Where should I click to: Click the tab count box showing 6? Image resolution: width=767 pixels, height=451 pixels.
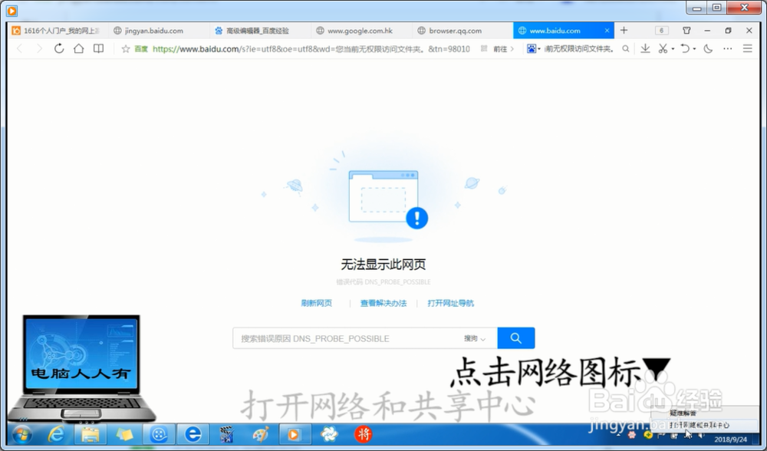(661, 31)
